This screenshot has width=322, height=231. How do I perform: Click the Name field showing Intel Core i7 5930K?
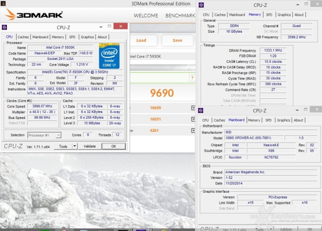point(60,47)
